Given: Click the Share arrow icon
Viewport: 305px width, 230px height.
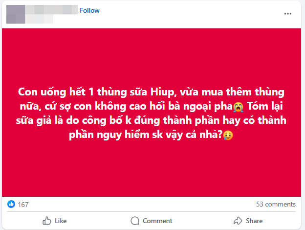Looking at the screenshot, I should [238, 221].
